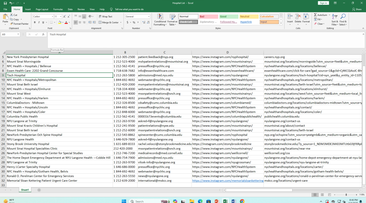Open the font size 11 dropdown
Image resolution: width=366 pixels, height=203 pixels.
click(x=60, y=16)
